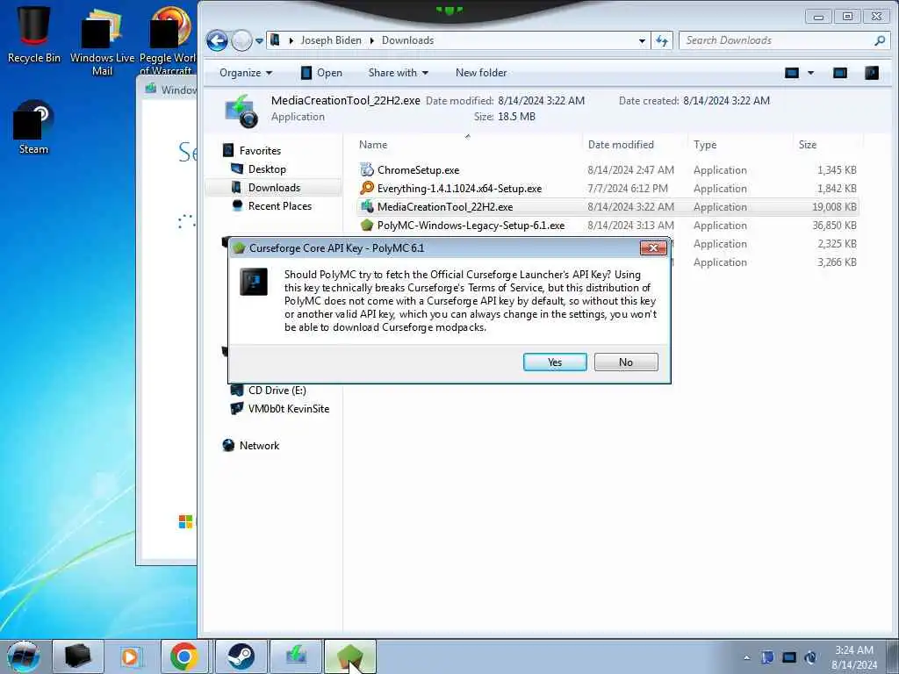The width and height of the screenshot is (899, 674).
Task: Close the Curseforge Core API Key dialog
Action: click(x=653, y=247)
